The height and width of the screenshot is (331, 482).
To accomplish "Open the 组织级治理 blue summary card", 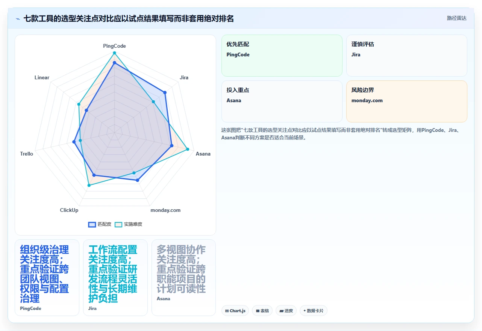I will tap(47, 278).
